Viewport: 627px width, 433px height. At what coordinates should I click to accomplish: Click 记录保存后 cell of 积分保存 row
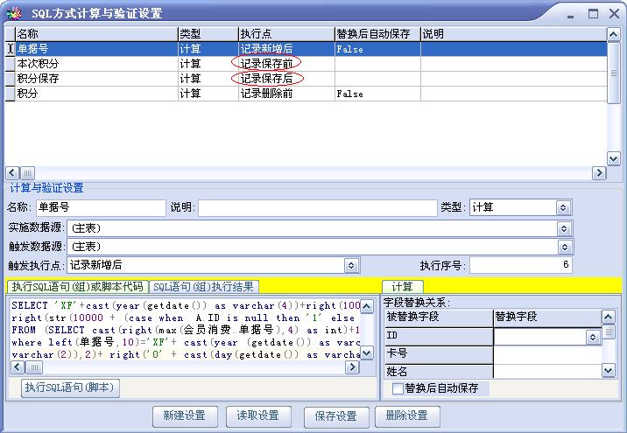pyautogui.click(x=286, y=79)
